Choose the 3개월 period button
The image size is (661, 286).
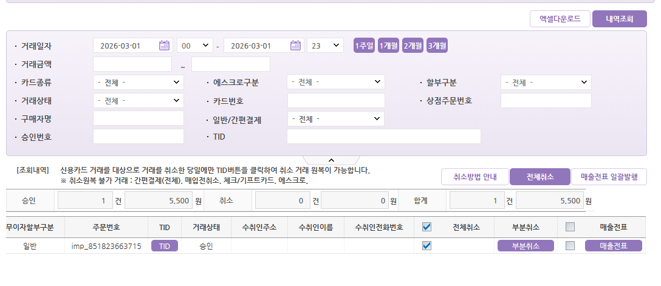pos(437,46)
